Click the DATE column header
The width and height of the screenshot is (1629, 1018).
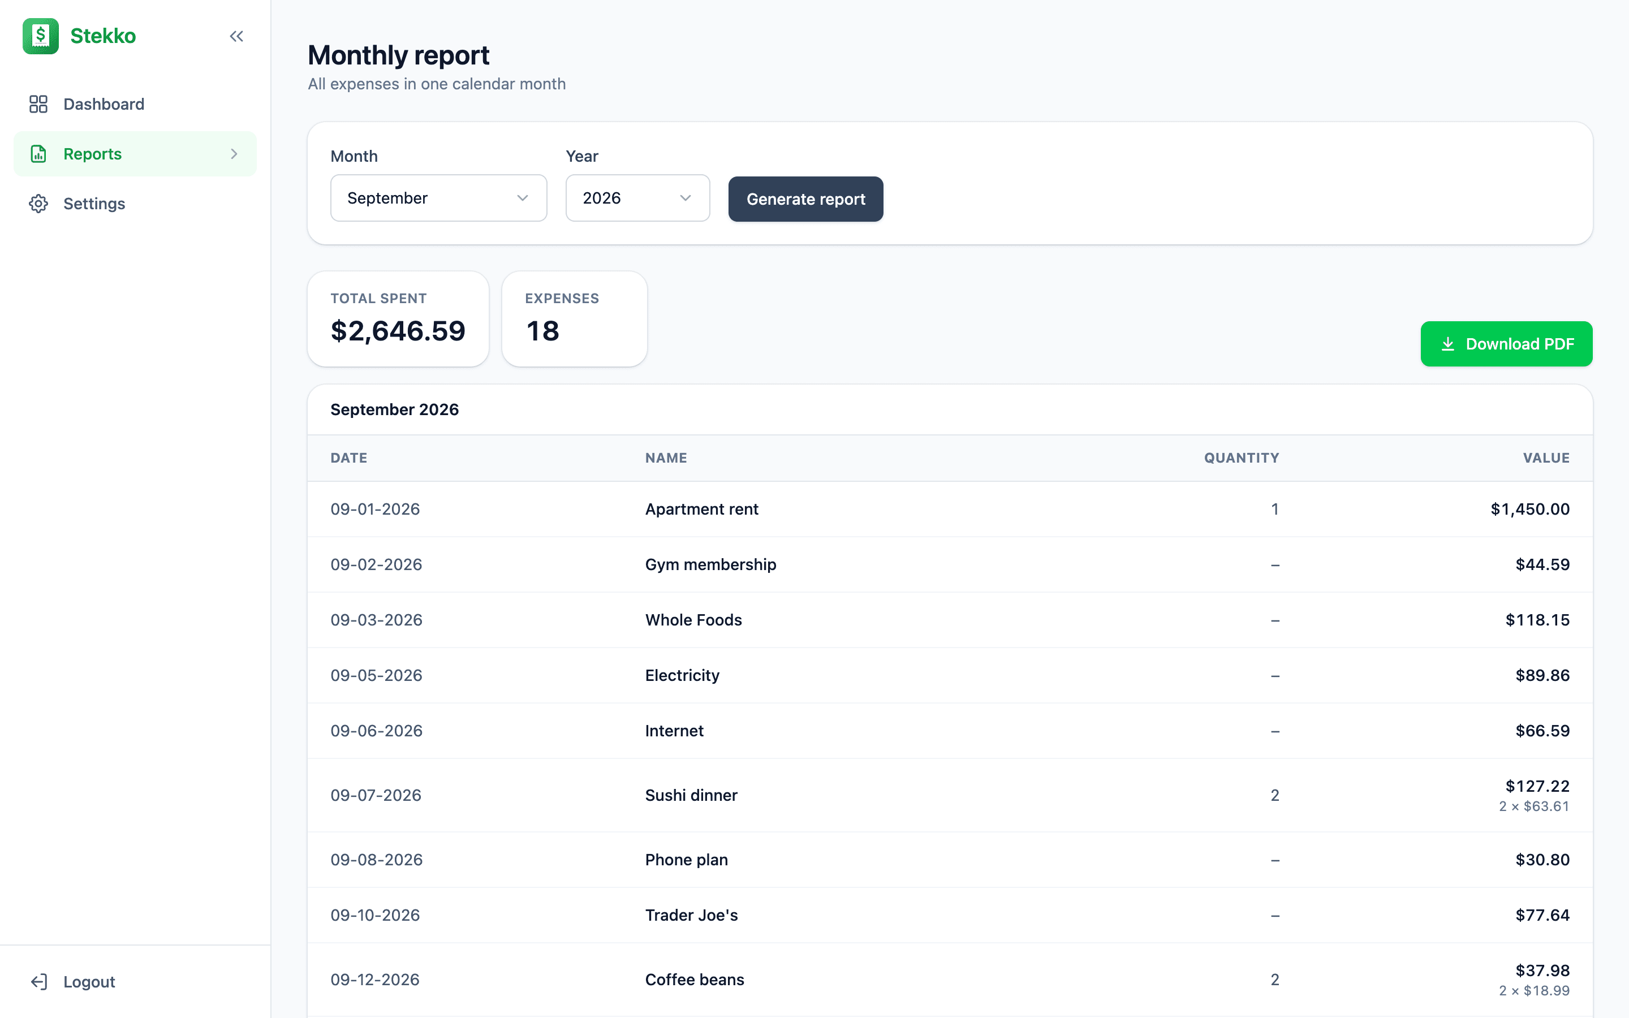click(x=348, y=458)
